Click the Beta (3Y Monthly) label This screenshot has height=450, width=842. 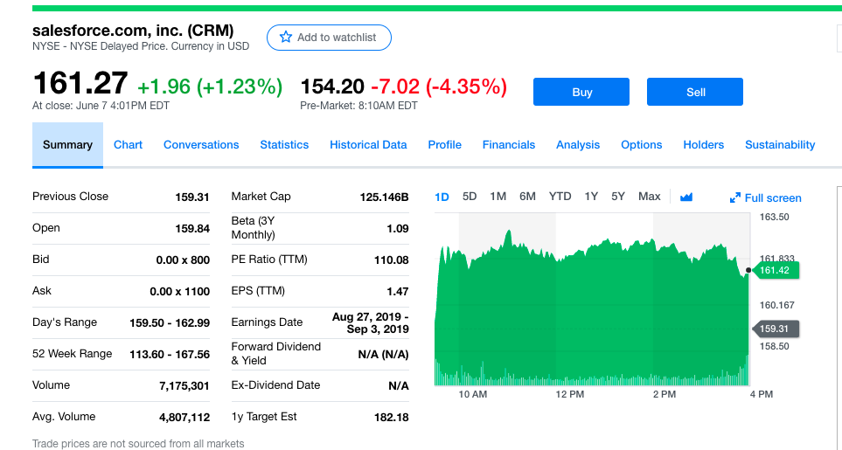[253, 228]
